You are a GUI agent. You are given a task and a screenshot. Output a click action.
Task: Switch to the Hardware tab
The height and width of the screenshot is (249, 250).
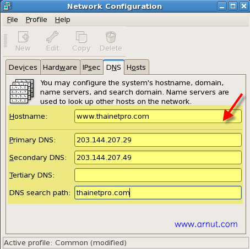(60, 67)
